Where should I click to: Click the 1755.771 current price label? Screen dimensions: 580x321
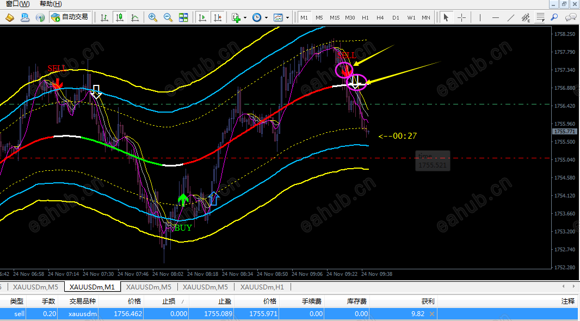564,132
